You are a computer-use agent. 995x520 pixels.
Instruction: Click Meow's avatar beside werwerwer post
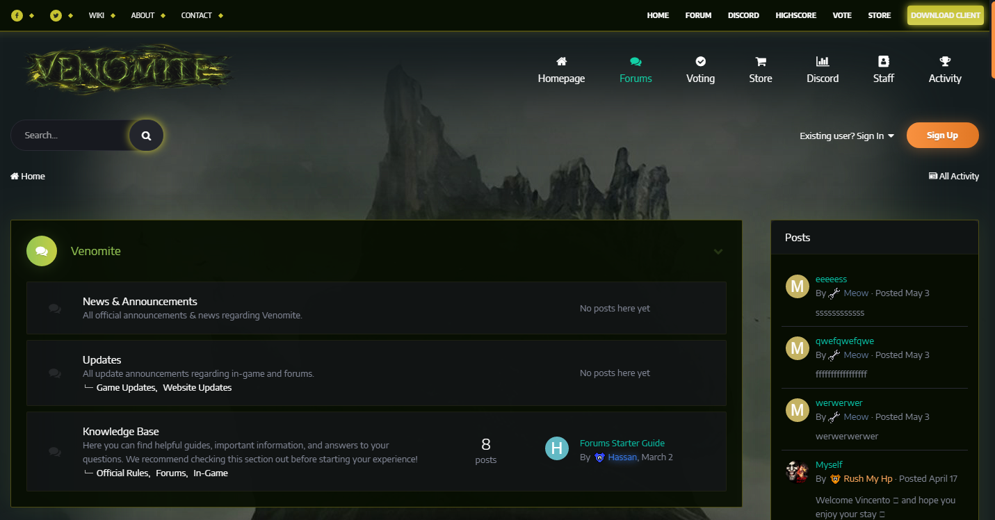tap(798, 410)
